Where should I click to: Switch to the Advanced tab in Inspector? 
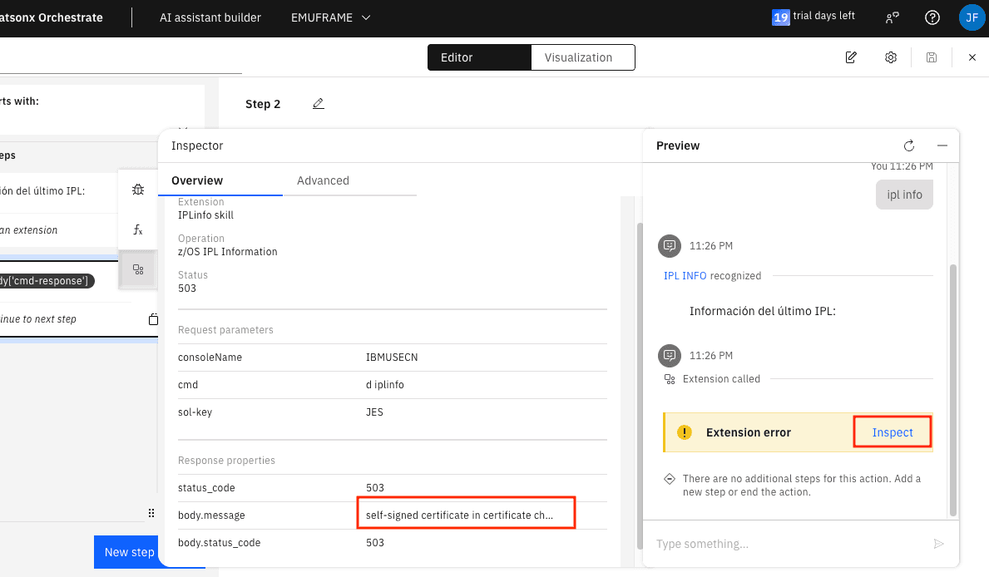pyautogui.click(x=323, y=180)
